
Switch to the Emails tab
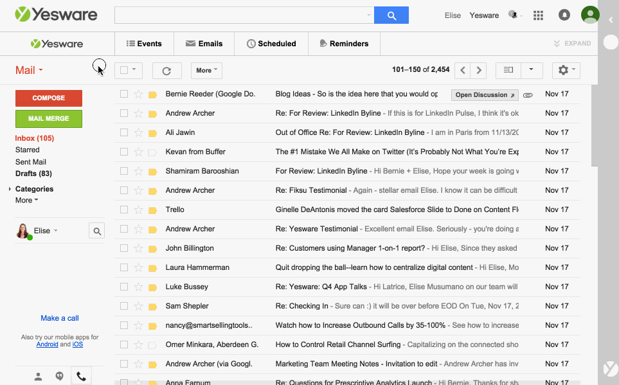click(204, 44)
